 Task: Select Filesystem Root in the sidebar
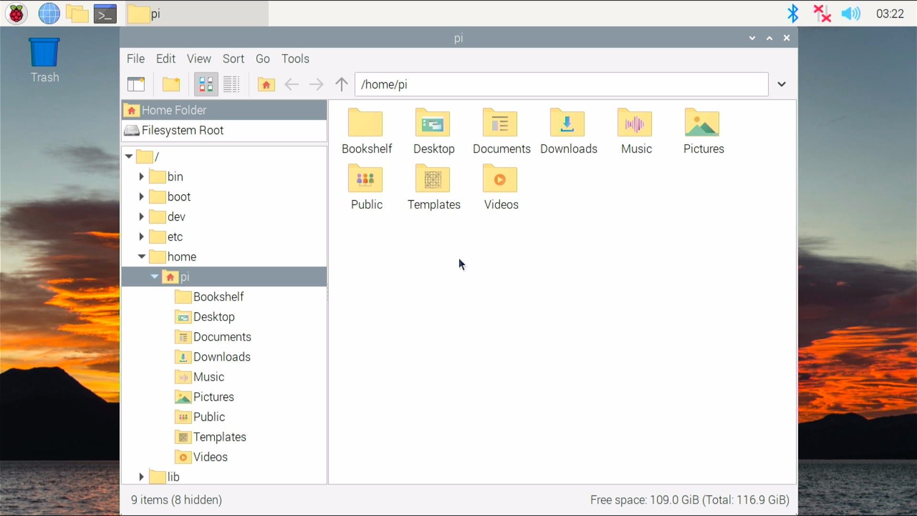point(182,130)
